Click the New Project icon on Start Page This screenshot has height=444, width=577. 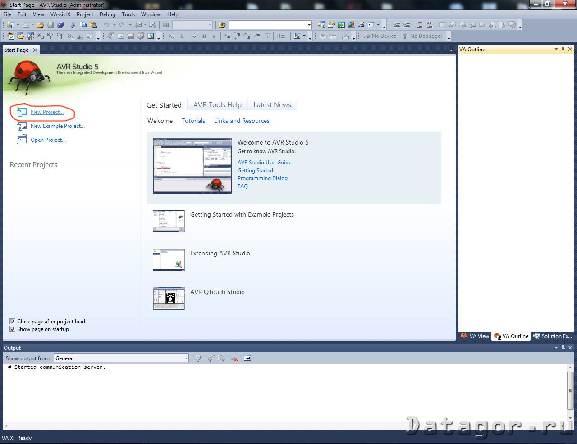22,112
